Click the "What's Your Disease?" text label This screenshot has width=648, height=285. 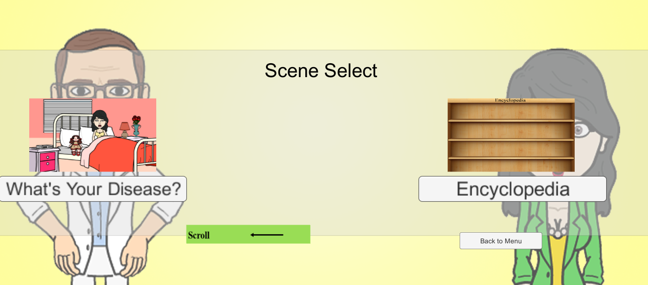coord(93,189)
